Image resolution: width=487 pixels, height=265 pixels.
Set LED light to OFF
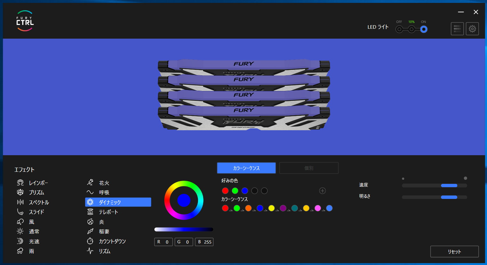[x=399, y=29]
